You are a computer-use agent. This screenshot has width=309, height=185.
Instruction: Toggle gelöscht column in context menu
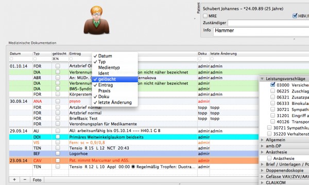coord(115,79)
